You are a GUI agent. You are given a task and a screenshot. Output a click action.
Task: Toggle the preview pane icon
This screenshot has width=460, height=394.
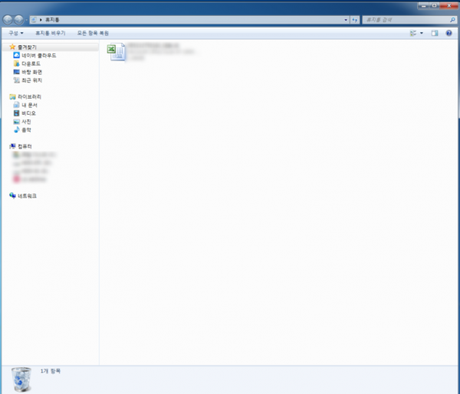click(435, 34)
